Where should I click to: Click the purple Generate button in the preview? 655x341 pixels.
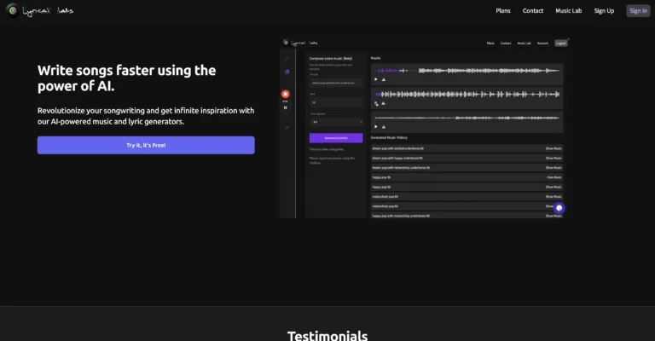click(x=335, y=137)
